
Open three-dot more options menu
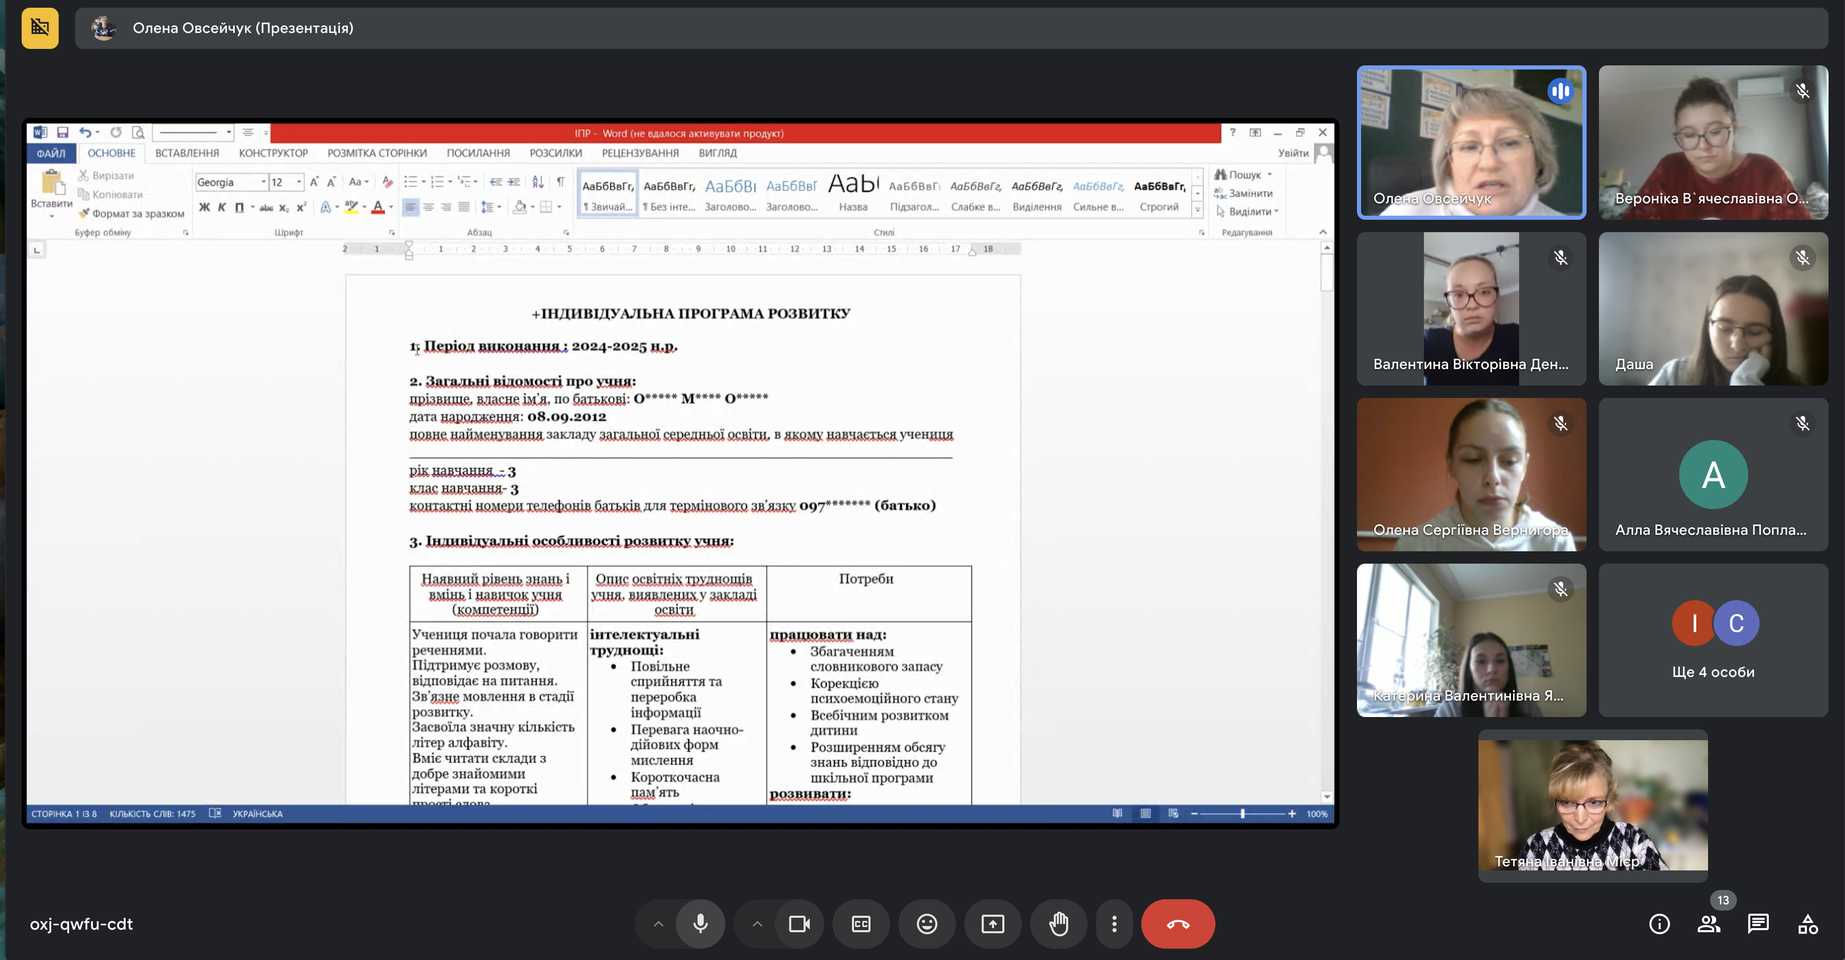click(1113, 923)
